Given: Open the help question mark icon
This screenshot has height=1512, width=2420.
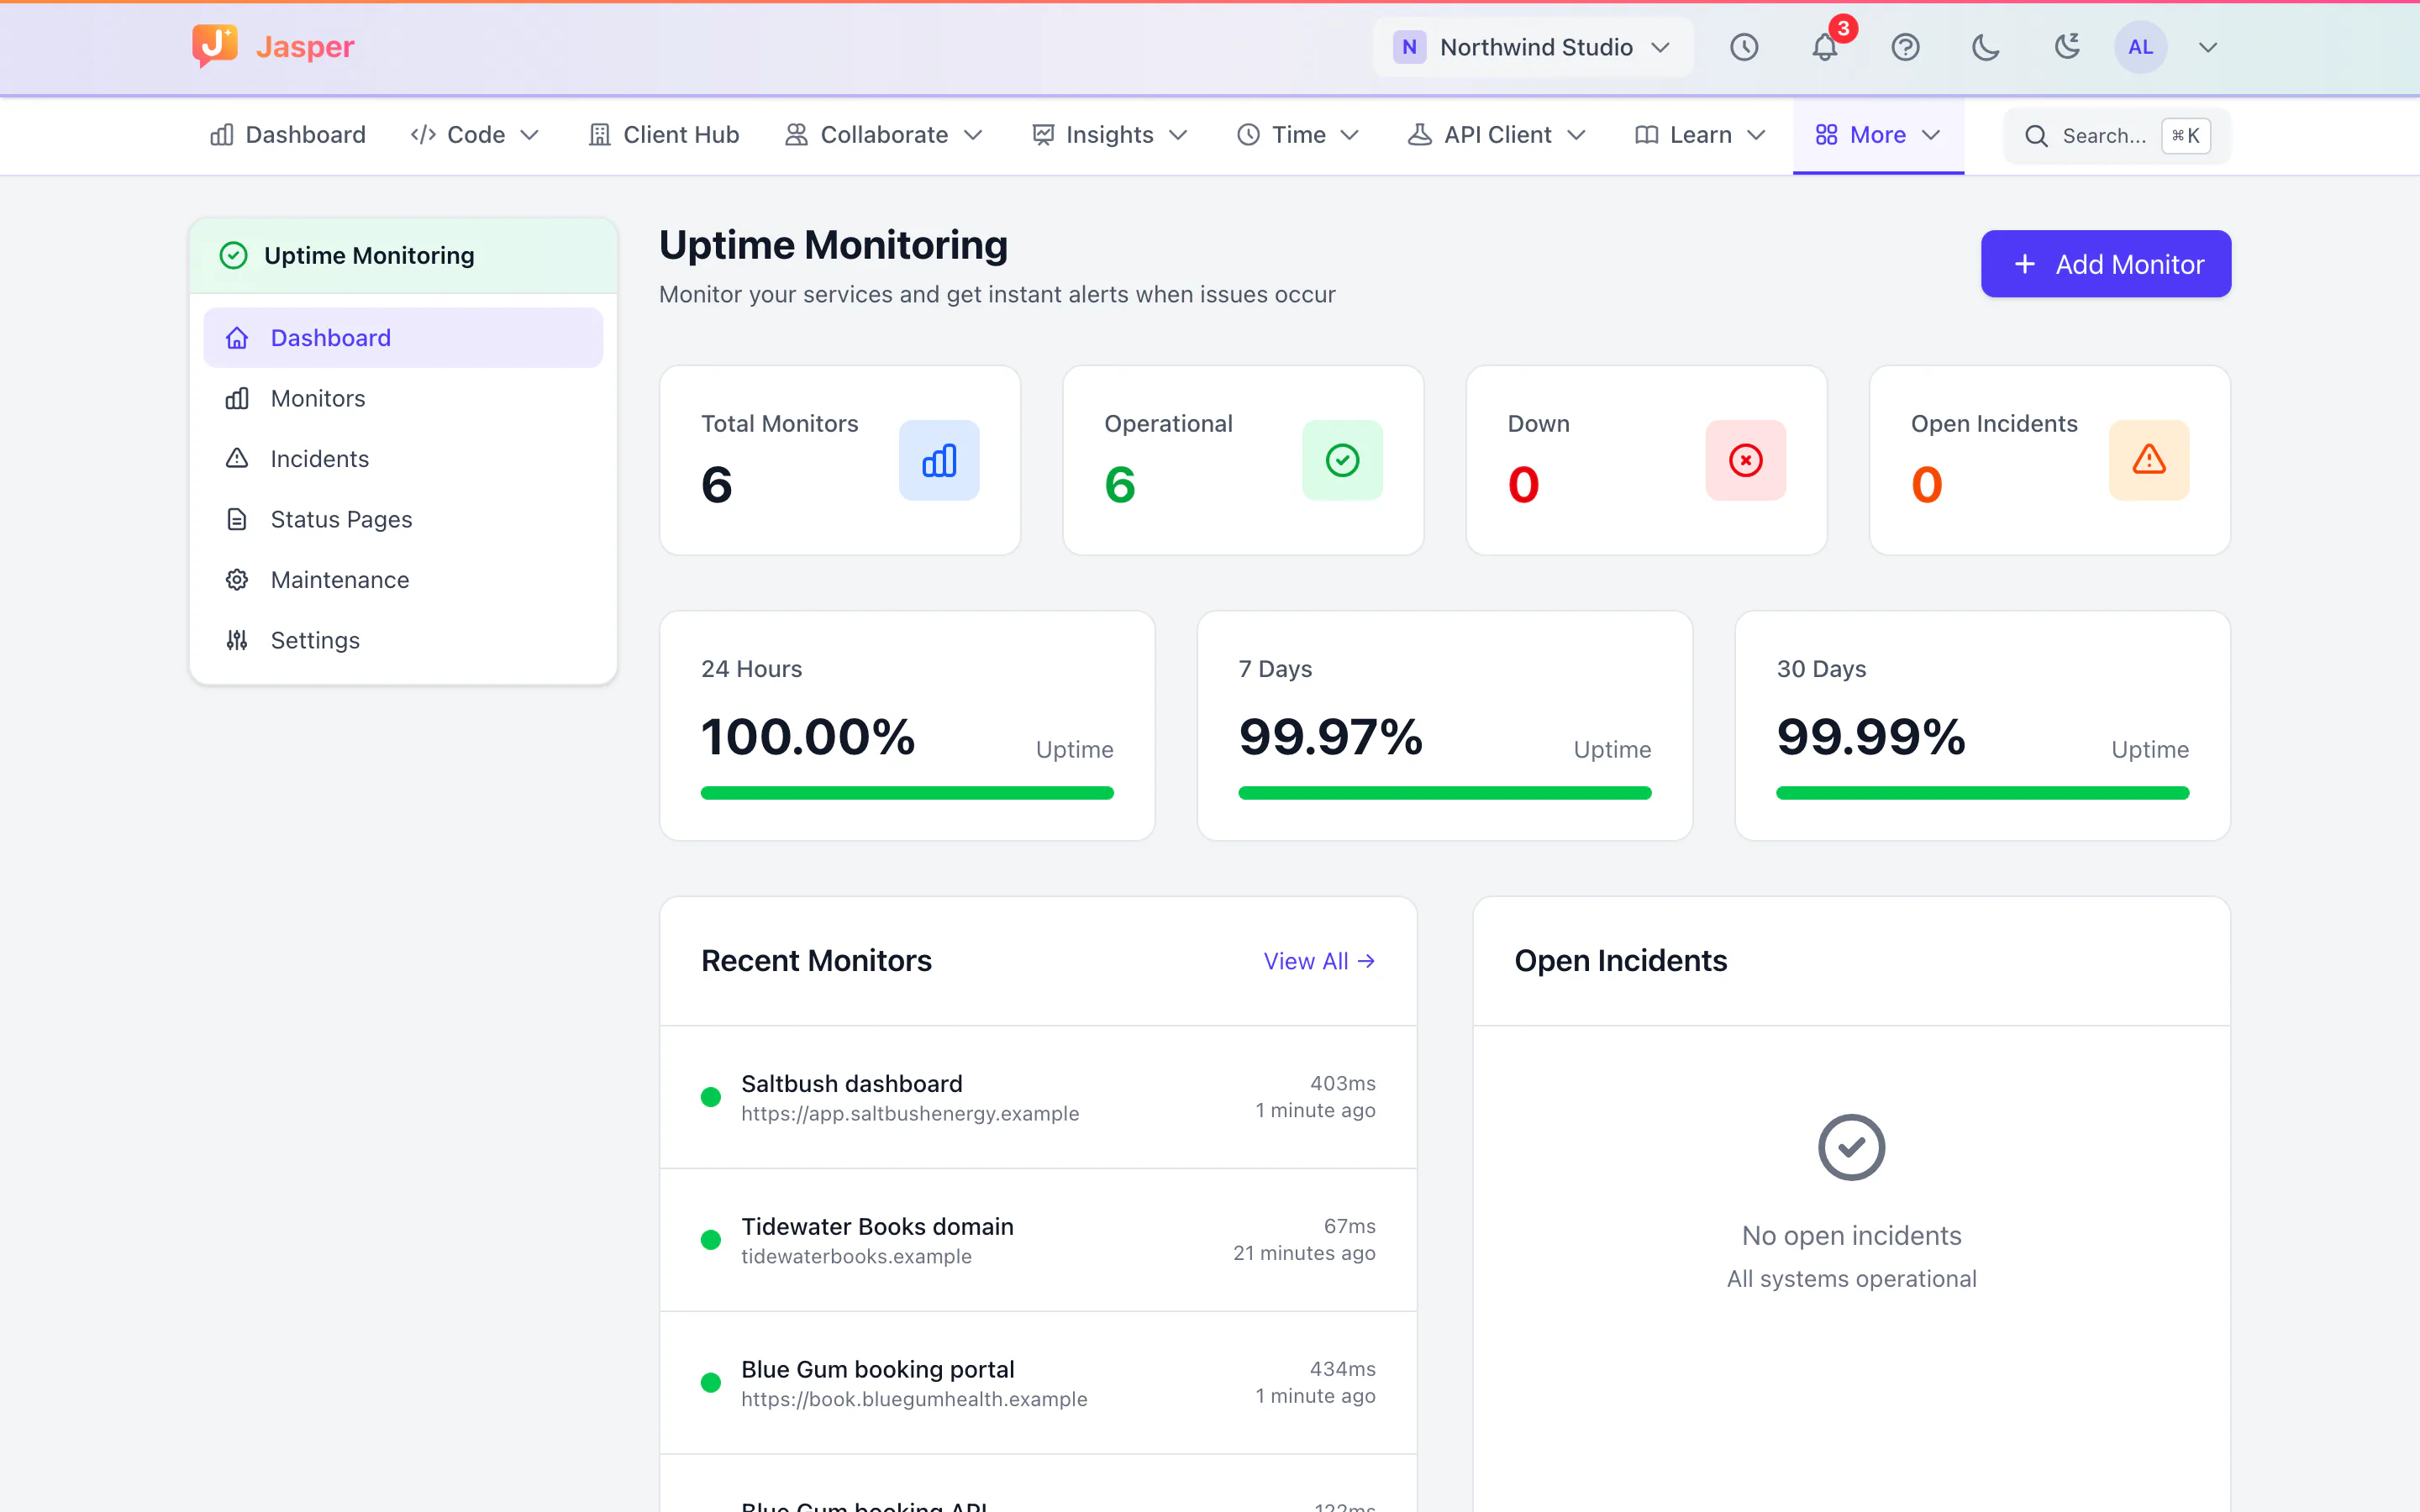Looking at the screenshot, I should [1906, 47].
